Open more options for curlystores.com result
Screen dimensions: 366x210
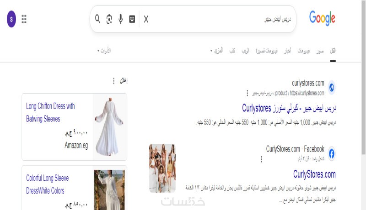(x=247, y=93)
